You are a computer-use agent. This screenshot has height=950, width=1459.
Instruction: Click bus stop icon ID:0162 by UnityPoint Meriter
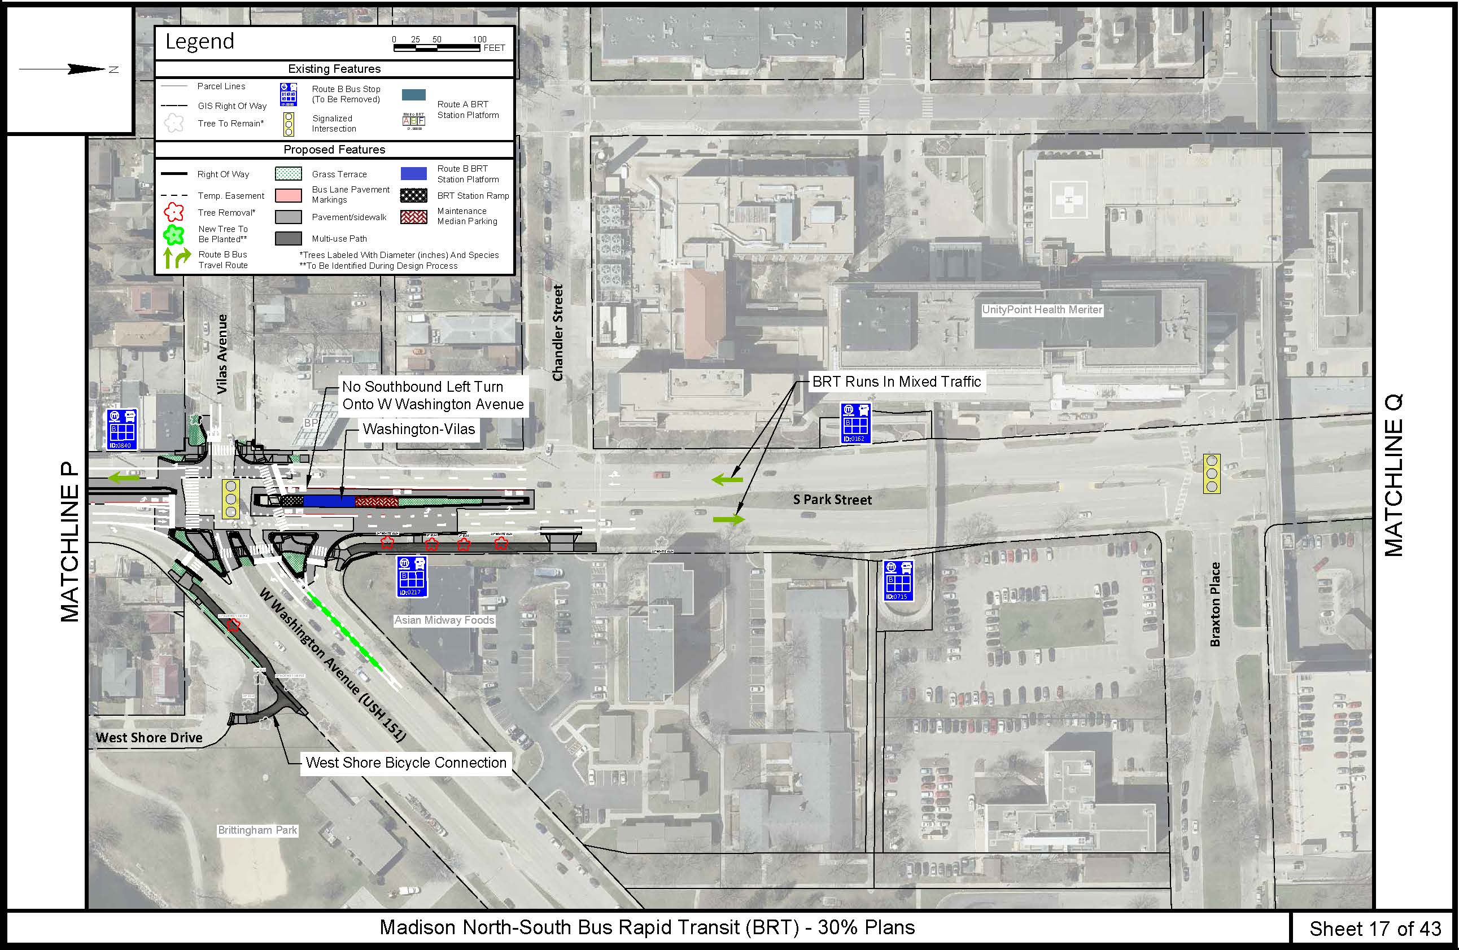pyautogui.click(x=855, y=423)
